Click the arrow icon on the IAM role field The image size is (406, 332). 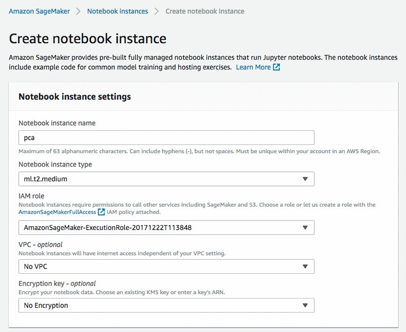click(305, 228)
